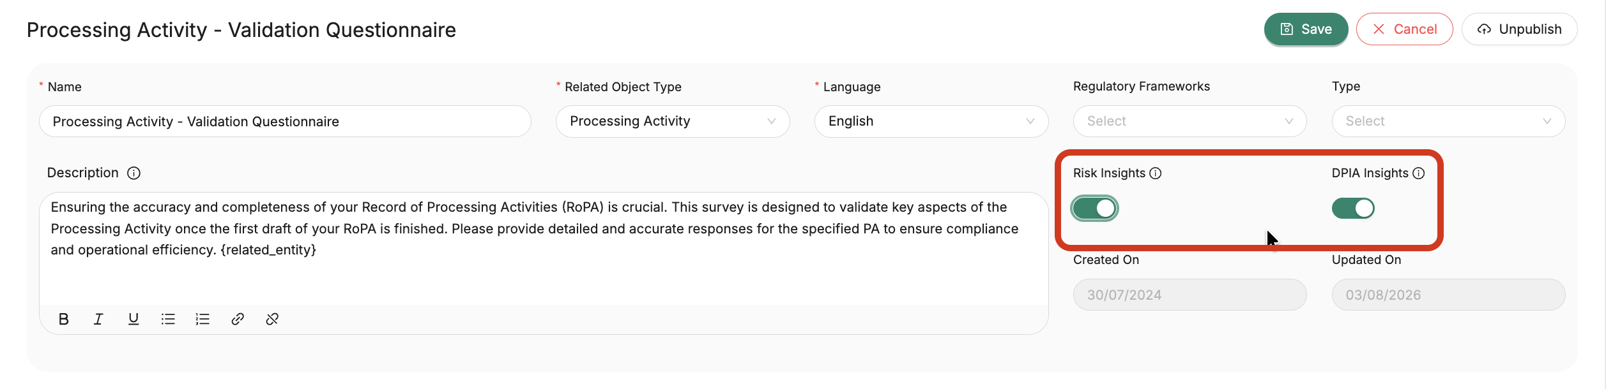Screen dimensions: 1606x389
Task: Unpublish the questionnaire
Action: (x=1519, y=29)
